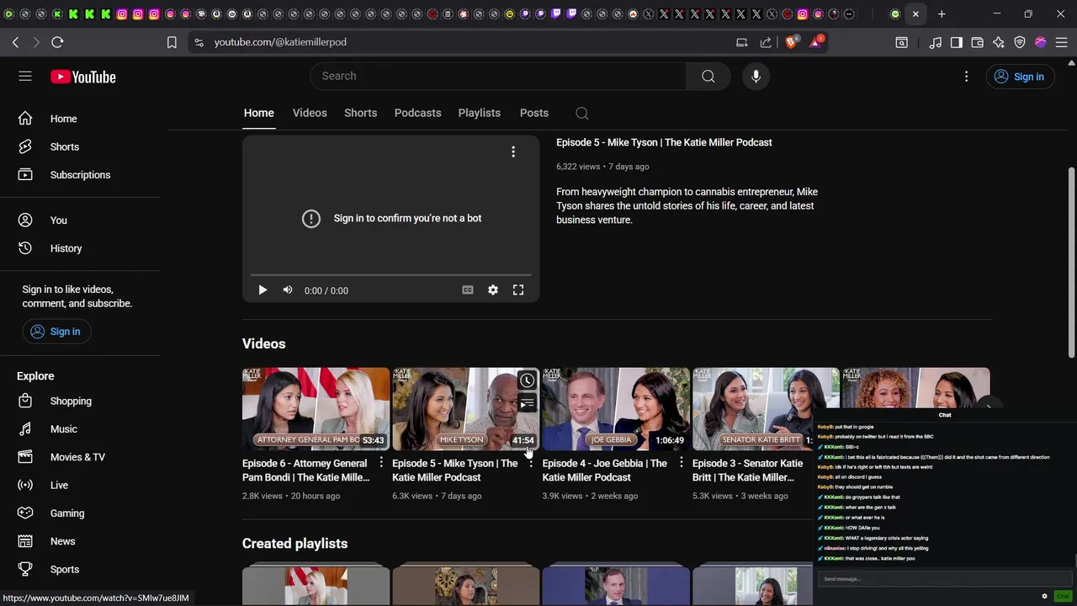This screenshot has width=1077, height=606.
Task: Open Subscriptions in the sidebar
Action: click(80, 175)
